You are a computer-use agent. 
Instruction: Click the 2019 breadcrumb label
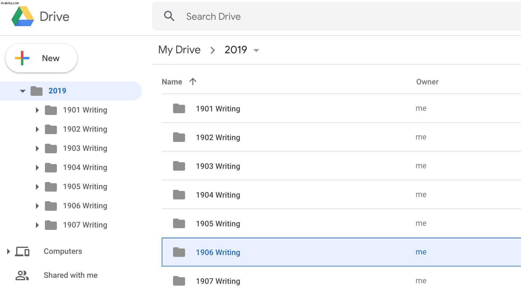pyautogui.click(x=236, y=50)
